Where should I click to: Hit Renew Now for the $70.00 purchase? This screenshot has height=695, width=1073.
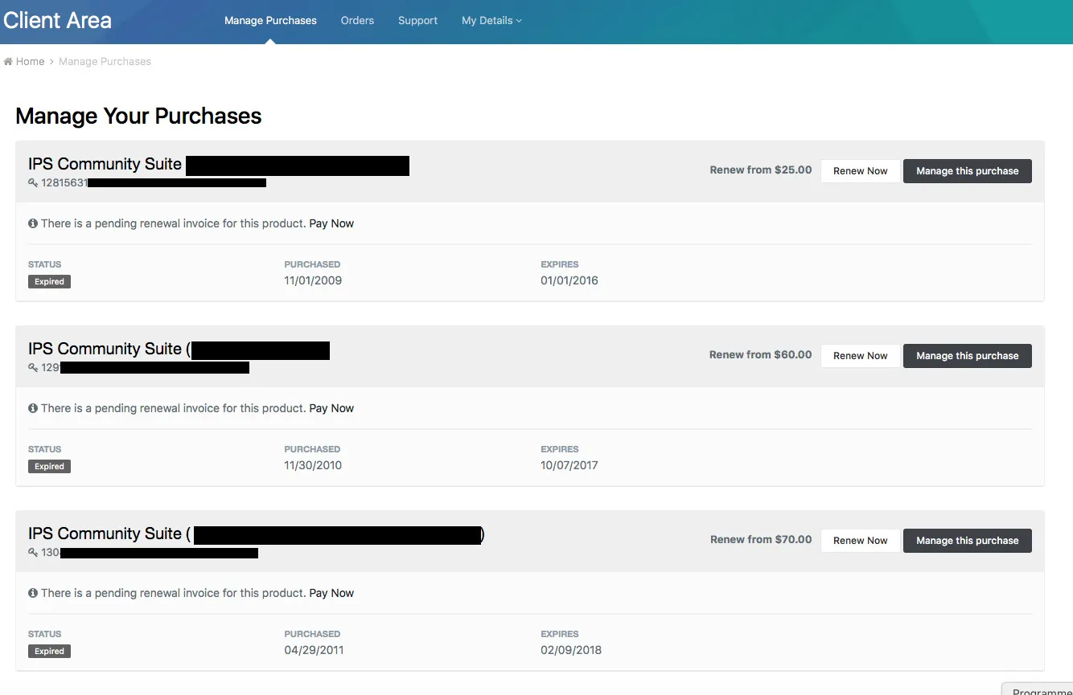(860, 541)
